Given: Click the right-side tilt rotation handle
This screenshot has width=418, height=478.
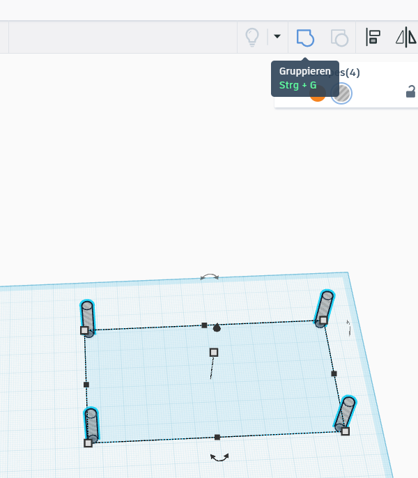Looking at the screenshot, I should coord(349,328).
